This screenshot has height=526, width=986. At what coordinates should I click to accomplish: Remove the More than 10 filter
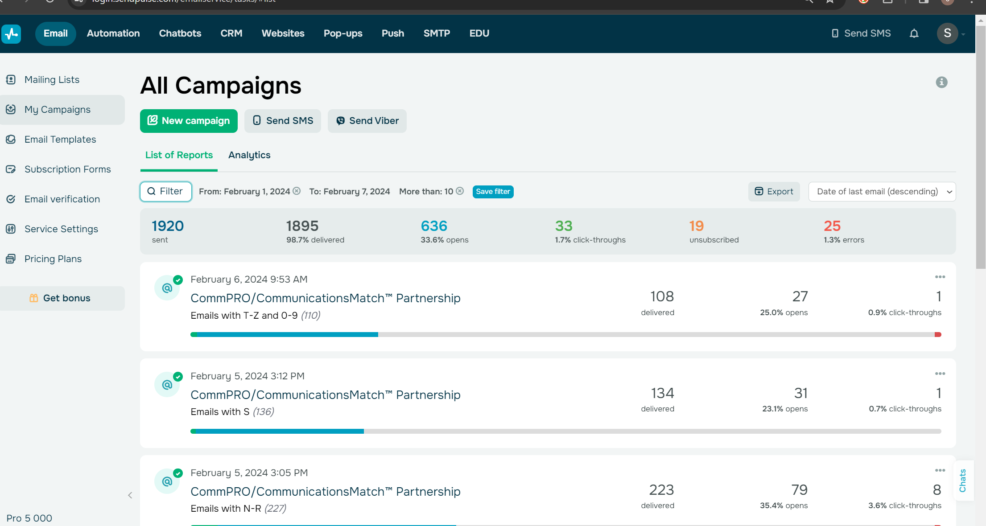(460, 191)
